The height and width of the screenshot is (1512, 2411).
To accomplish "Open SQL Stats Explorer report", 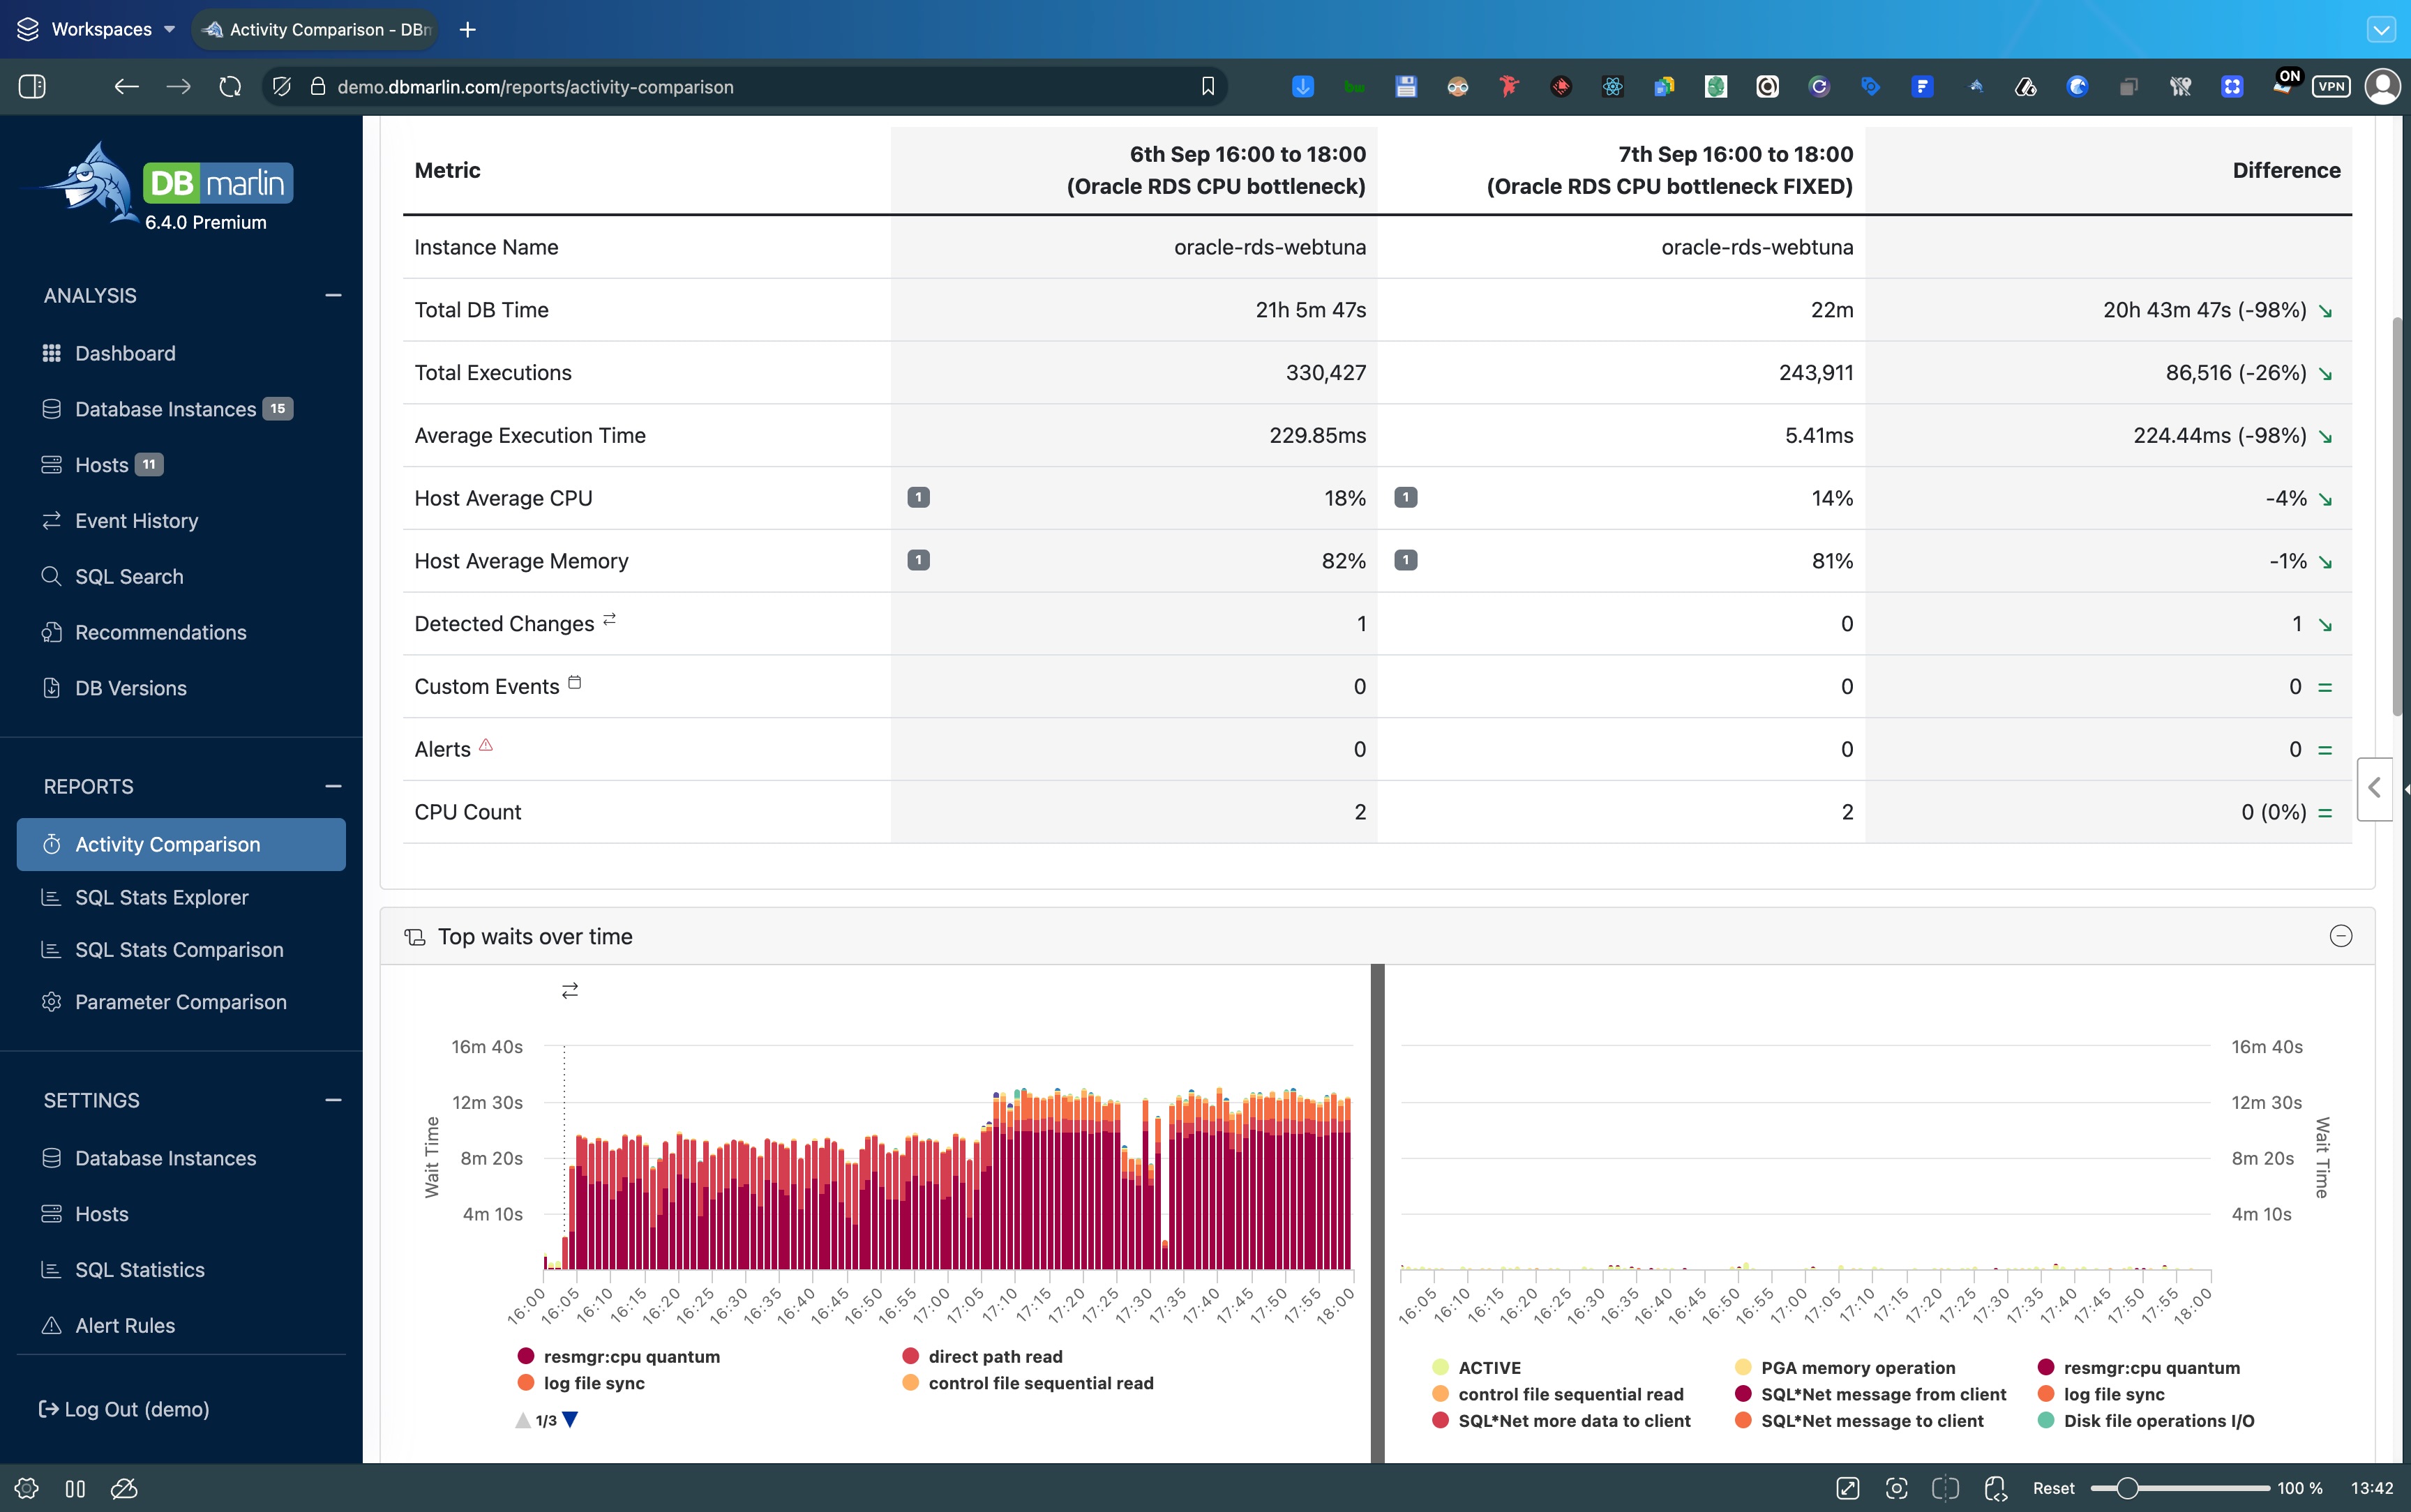I will coord(145,898).
